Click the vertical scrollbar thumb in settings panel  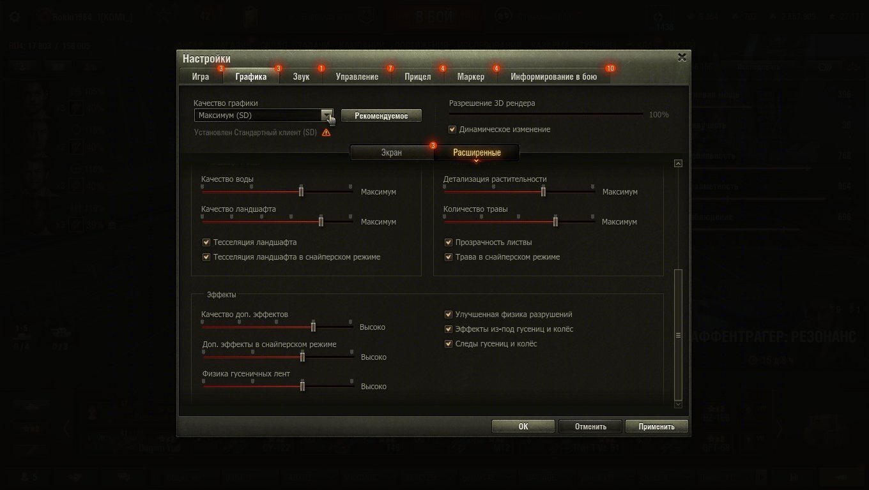678,334
